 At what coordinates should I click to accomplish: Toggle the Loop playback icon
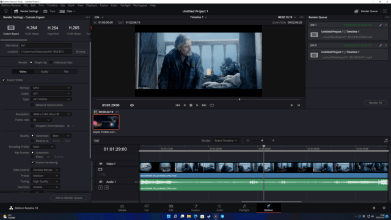[x=212, y=105]
